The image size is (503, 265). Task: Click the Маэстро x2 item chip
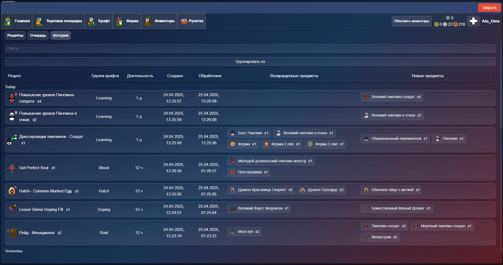coord(244,232)
